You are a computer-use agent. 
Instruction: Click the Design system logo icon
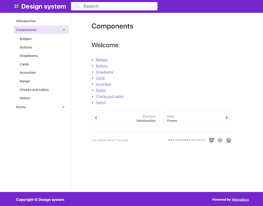[x=16, y=6]
